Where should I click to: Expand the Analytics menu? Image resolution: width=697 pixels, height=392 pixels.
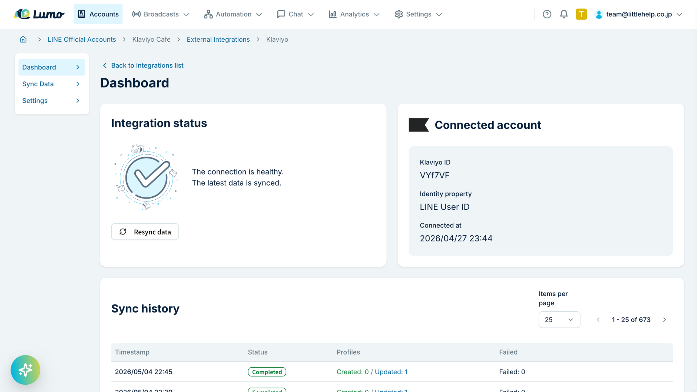(x=354, y=14)
